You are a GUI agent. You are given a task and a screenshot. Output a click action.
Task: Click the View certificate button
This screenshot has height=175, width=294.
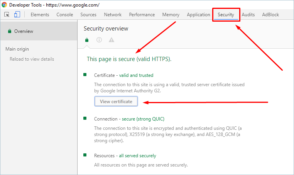point(116,101)
